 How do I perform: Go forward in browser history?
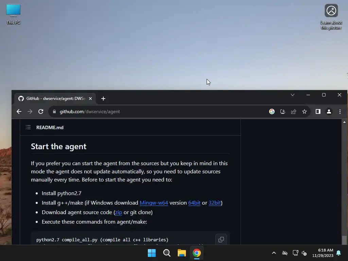click(30, 111)
